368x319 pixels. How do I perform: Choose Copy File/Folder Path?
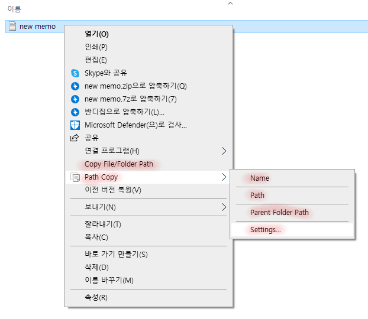click(149, 164)
